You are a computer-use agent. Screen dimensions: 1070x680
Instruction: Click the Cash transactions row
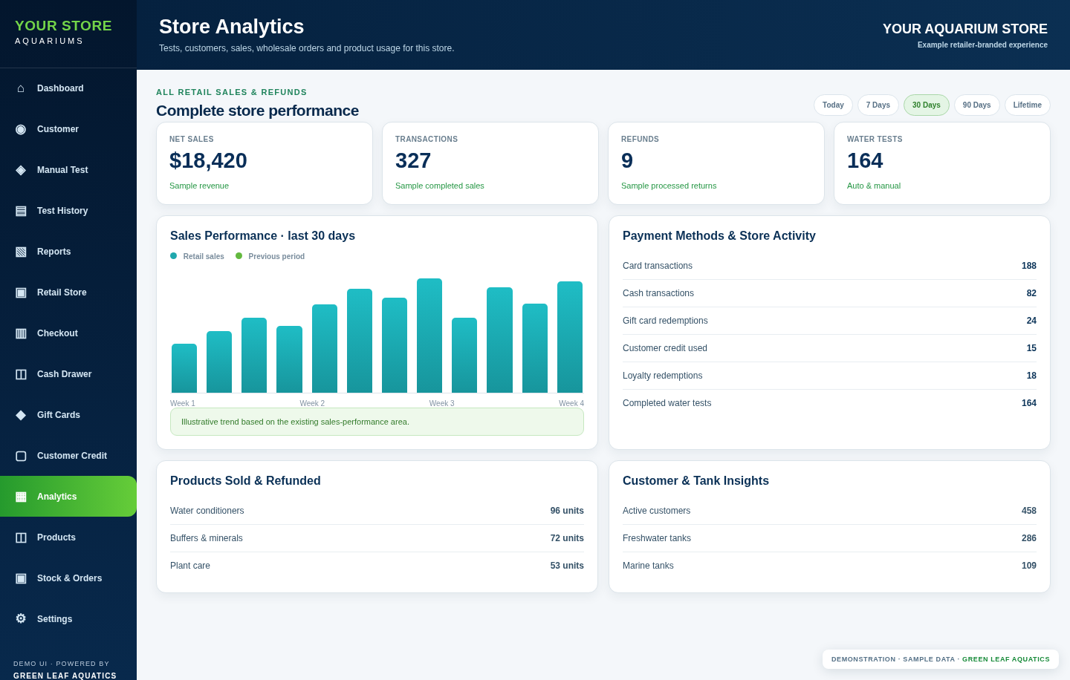829,293
